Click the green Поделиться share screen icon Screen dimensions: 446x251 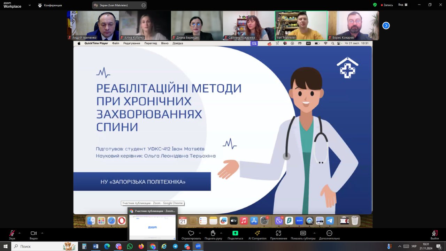point(235,233)
